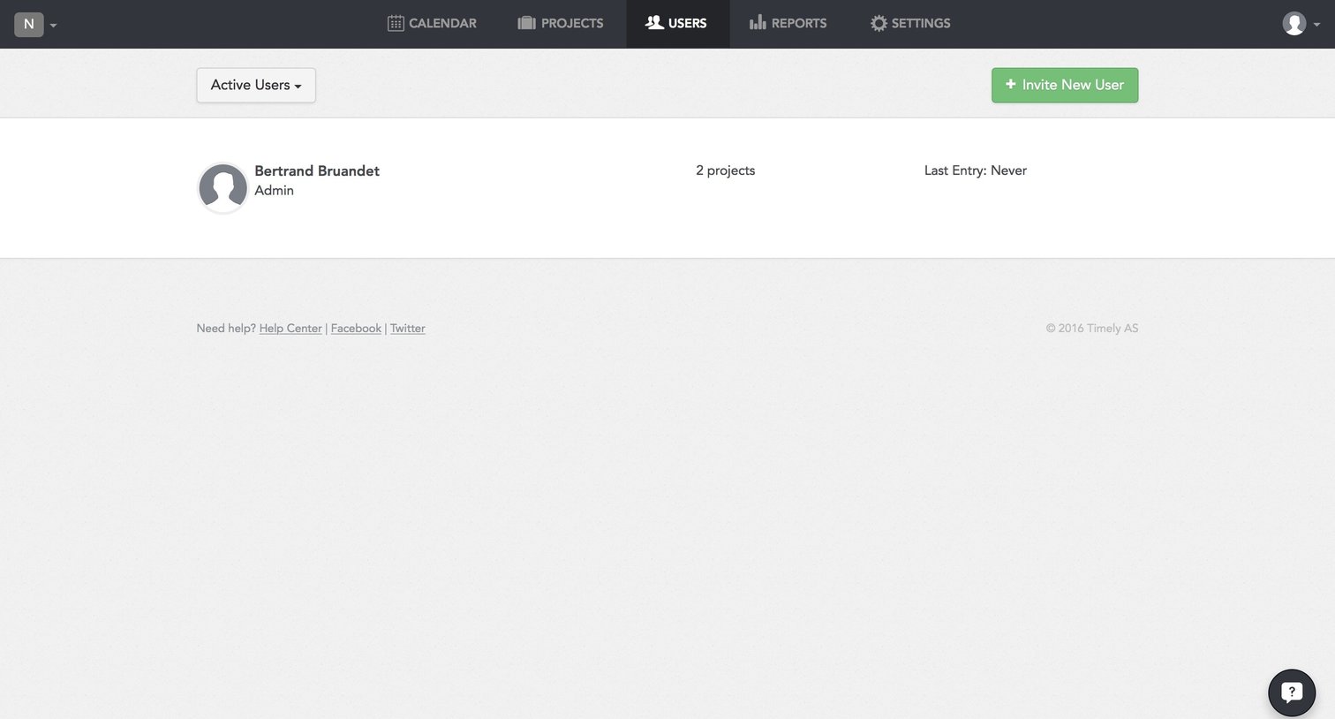
Task: Click Bertrand Bruandet's avatar picture
Action: 222,187
